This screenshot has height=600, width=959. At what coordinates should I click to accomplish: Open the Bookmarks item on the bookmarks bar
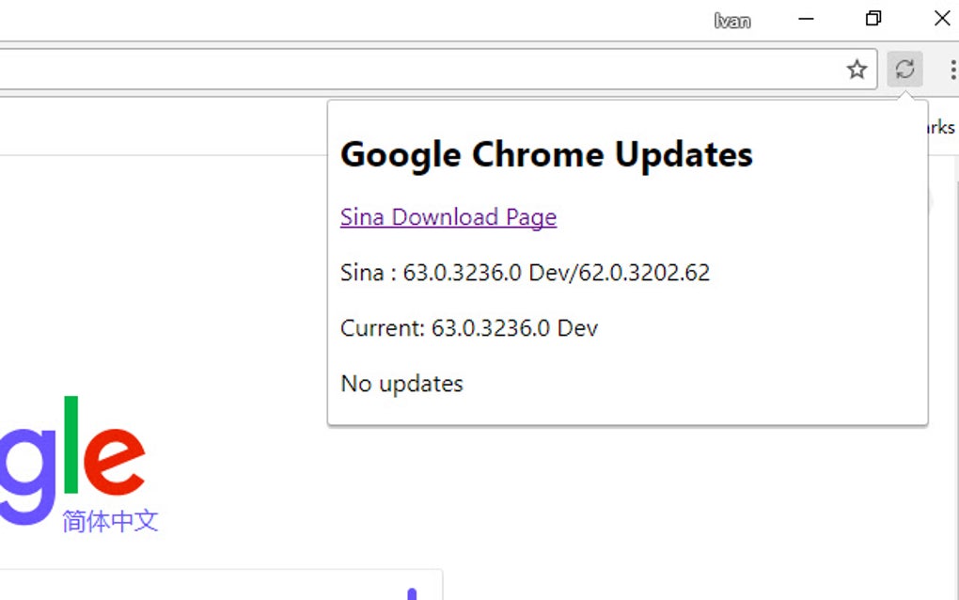939,127
